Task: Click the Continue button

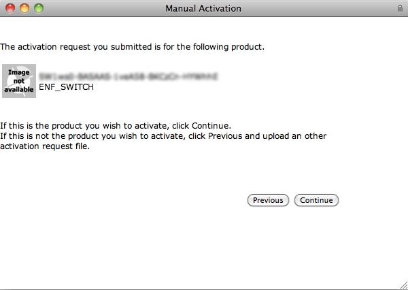Action: click(x=316, y=200)
